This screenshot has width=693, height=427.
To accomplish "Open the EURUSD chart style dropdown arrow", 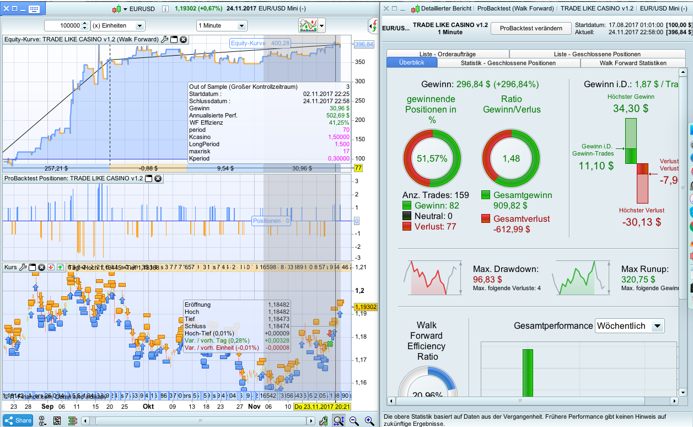I will (x=125, y=9).
